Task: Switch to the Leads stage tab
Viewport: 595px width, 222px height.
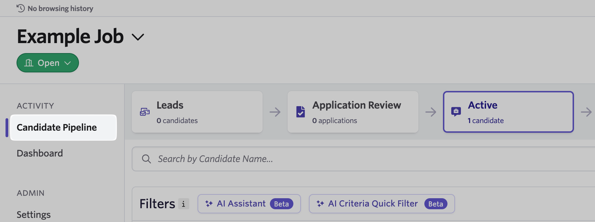Action: (x=197, y=112)
